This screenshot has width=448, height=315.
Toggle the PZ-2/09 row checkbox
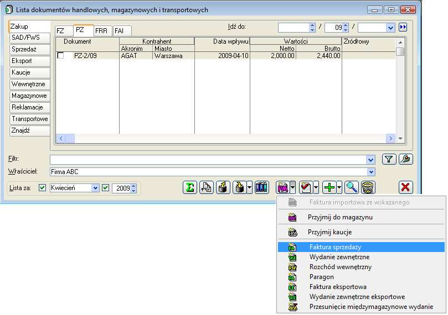(x=60, y=55)
